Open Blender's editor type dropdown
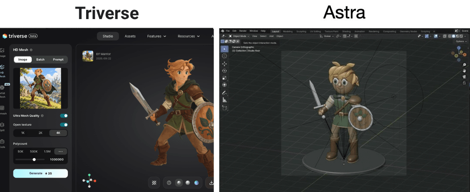The height and width of the screenshot is (192, 470). click(x=224, y=36)
